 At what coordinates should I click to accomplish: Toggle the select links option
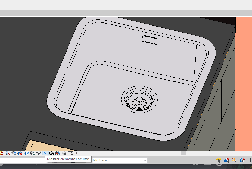tap(219, 160)
